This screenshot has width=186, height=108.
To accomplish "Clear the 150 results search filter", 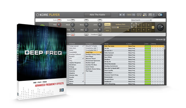I will (164, 40).
